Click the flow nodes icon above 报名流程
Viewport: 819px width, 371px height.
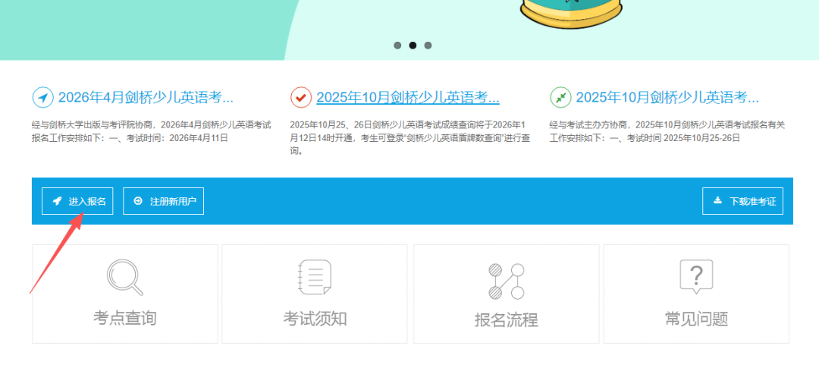506,281
